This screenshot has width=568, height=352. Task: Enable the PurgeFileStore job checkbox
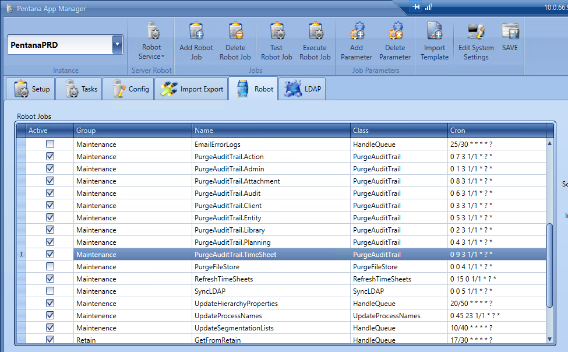50,266
